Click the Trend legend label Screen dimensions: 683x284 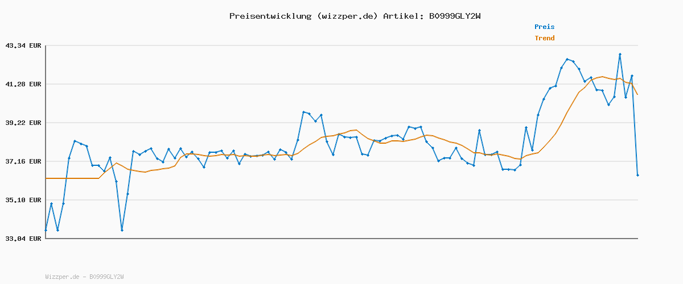tap(544, 38)
